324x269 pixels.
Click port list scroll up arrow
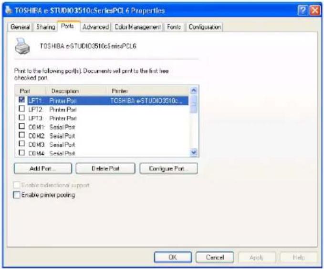194,90
